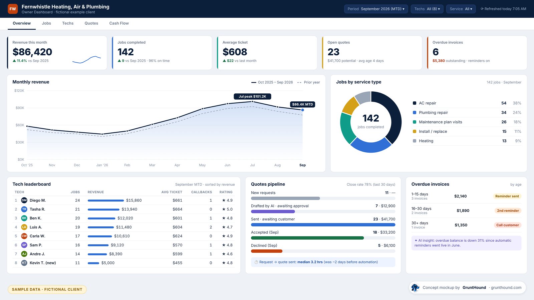Viewport: 534px width, 300px height.
Task: Click Luis A. avatar badge LA
Action: coord(24,227)
